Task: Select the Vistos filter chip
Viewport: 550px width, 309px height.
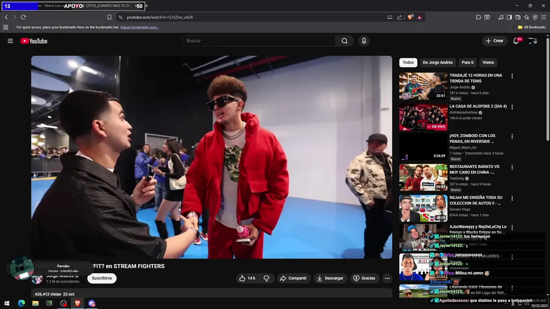Action: tap(488, 62)
